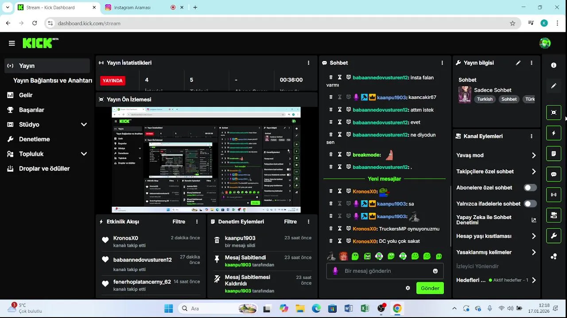Screen dimensions: 567x318
Task: Open Başarılar in sidebar
Action: point(31,110)
